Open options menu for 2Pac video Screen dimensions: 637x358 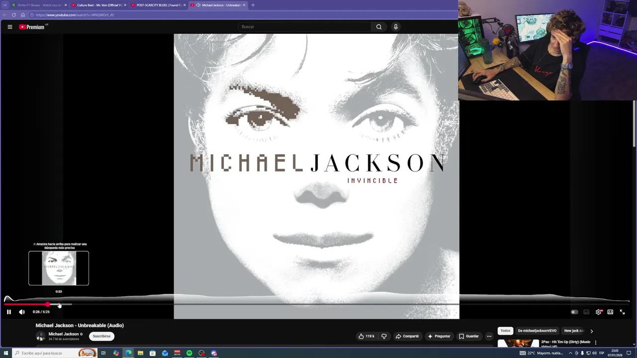click(x=595, y=342)
